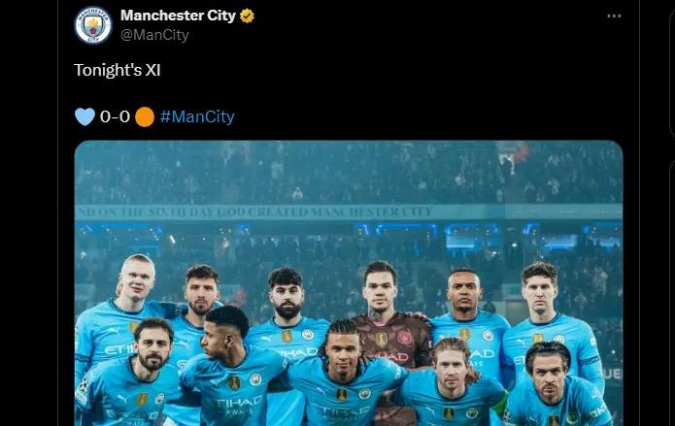Click the stadium banner reading "God created Manchester City"

click(x=254, y=213)
